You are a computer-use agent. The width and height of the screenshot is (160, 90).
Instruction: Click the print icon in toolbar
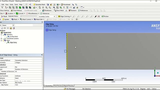click(x=77, y=7)
